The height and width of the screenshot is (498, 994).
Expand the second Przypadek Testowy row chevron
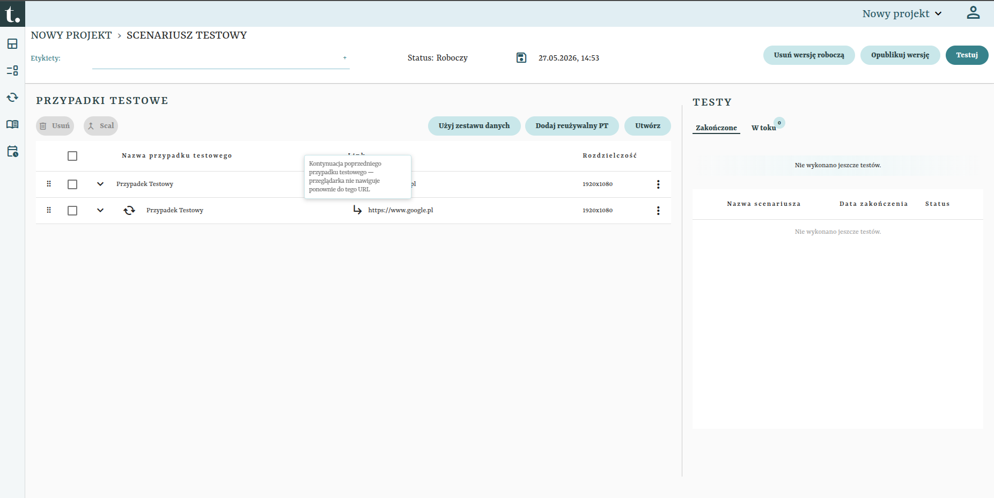click(x=100, y=210)
